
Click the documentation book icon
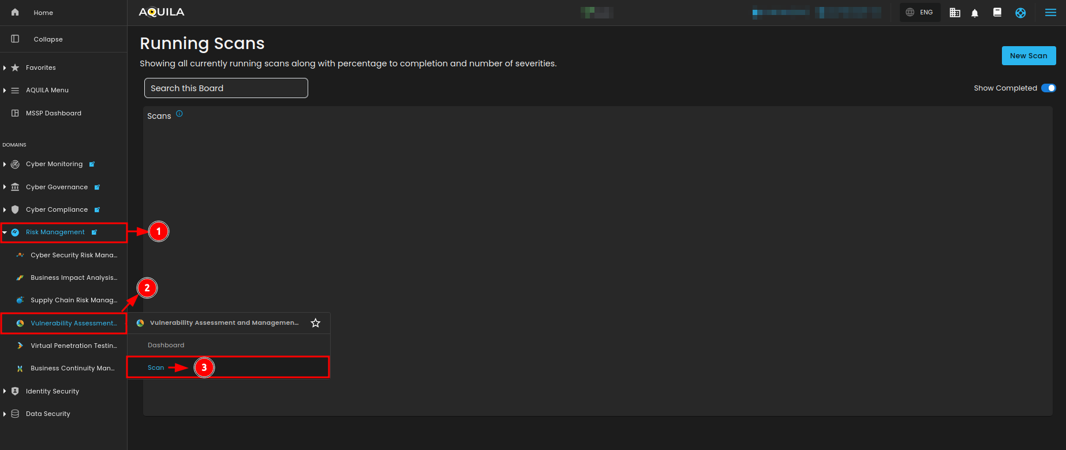[997, 12]
